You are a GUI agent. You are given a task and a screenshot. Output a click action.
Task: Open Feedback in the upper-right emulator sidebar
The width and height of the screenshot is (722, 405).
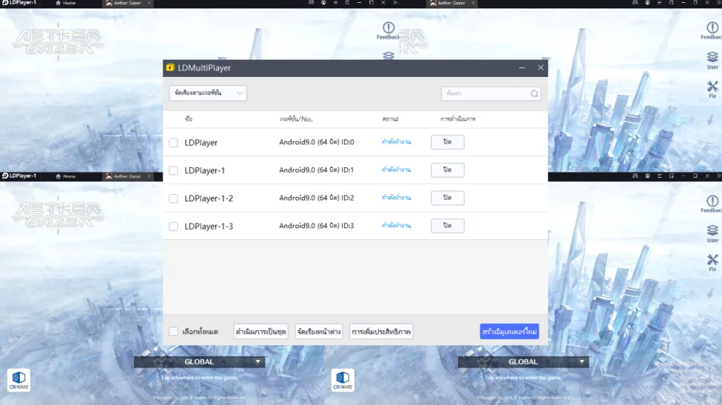712,30
